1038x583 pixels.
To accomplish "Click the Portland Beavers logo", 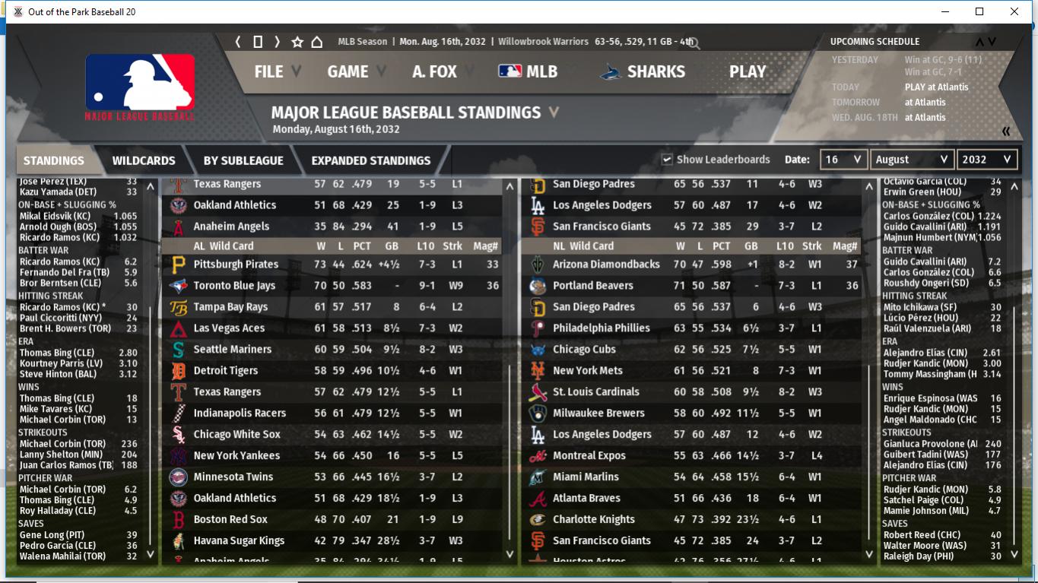I will [538, 286].
